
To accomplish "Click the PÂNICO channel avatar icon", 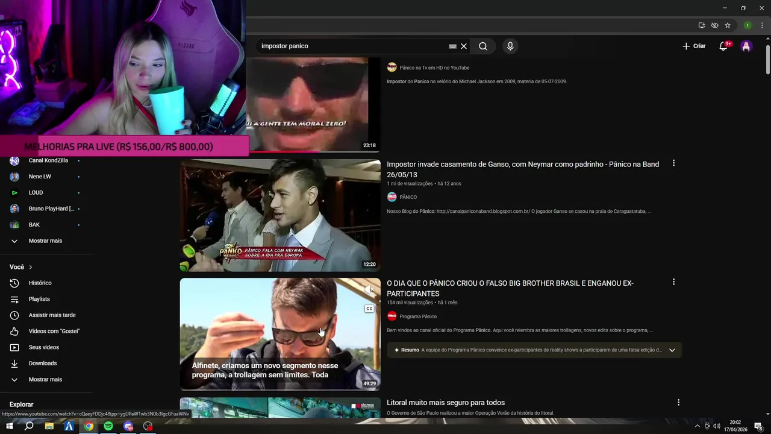I will click(x=392, y=197).
